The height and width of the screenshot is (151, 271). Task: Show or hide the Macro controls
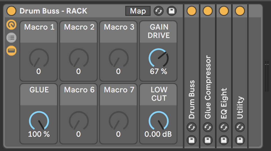pyautogui.click(x=12, y=25)
